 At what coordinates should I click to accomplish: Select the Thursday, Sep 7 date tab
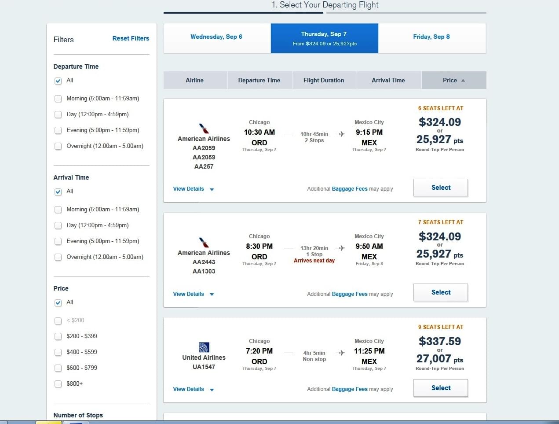[325, 38]
